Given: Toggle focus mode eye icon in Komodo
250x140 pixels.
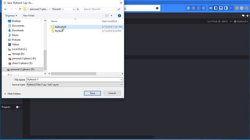Looking at the screenshot, I should [x=211, y=8].
